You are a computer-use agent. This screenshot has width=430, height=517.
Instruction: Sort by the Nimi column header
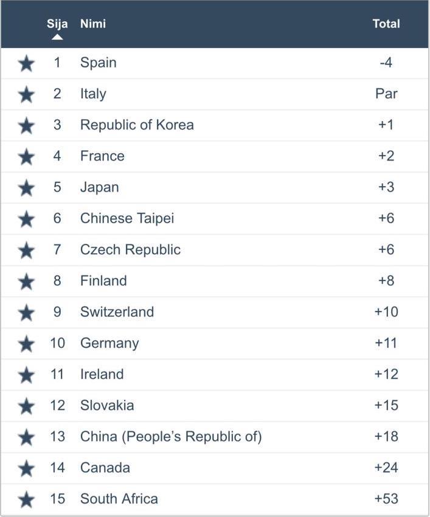pyautogui.click(x=92, y=24)
